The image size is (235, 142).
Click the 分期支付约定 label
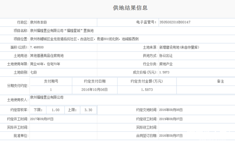[x=18, y=86]
